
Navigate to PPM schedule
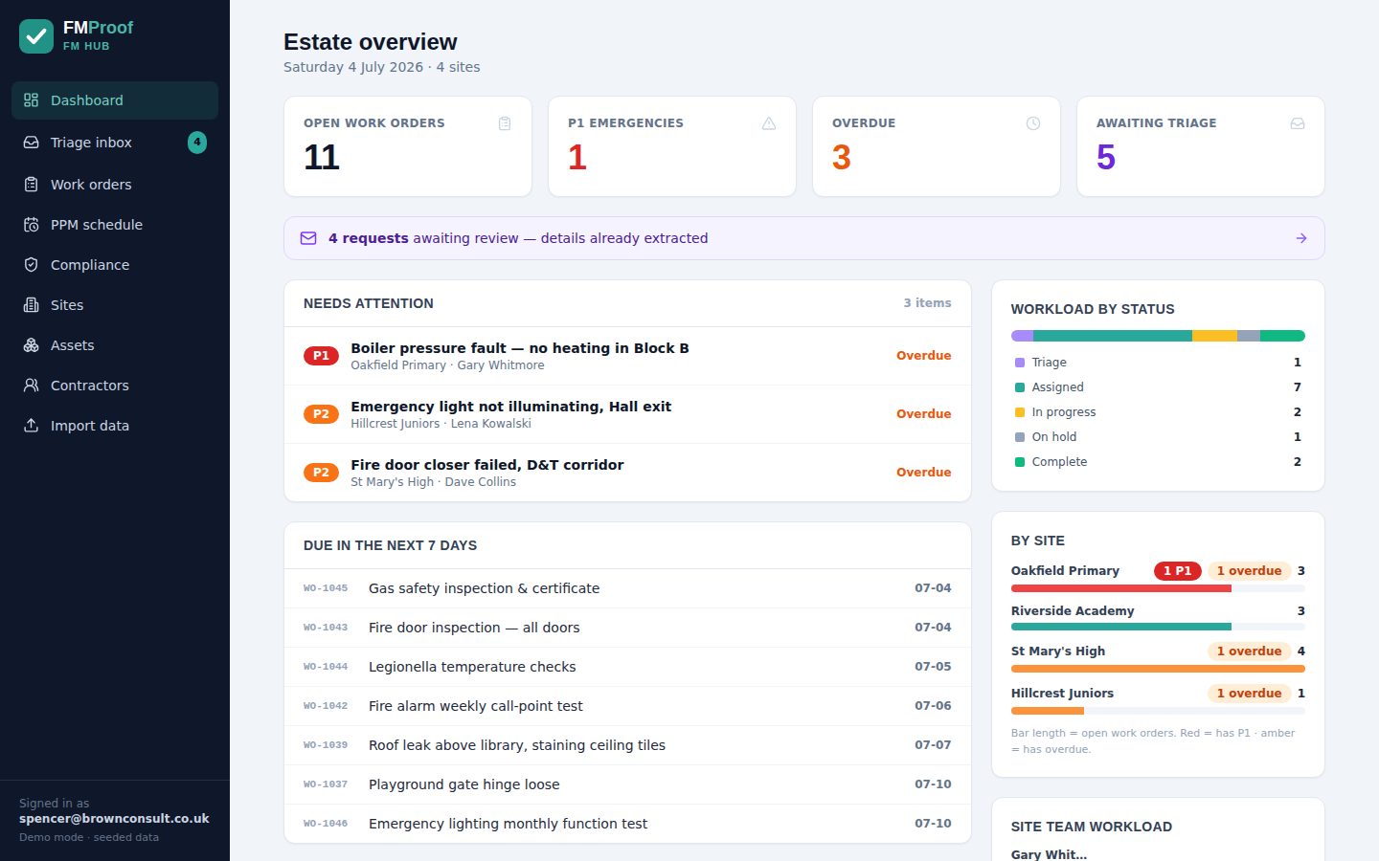click(115, 225)
